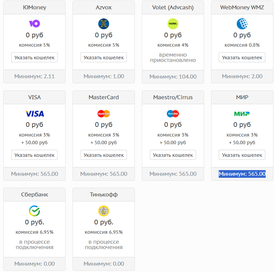Specify wallet in the МИР card

pyautogui.click(x=242, y=155)
